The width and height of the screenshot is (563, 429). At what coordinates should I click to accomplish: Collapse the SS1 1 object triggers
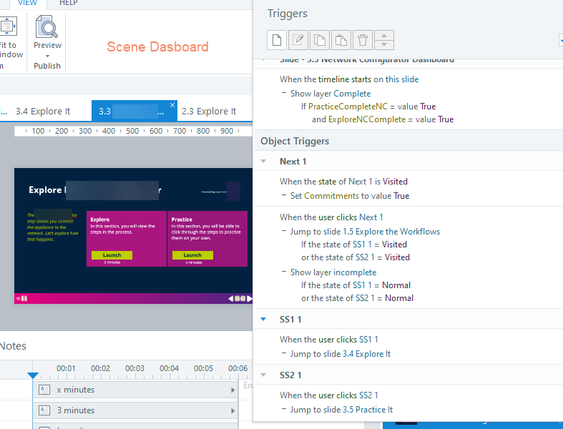tap(263, 319)
